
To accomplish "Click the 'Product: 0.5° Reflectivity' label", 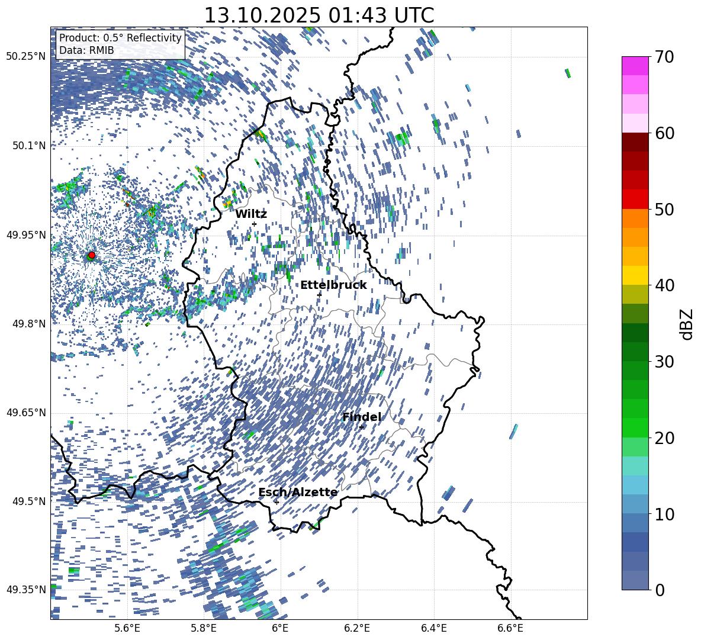I will [120, 38].
